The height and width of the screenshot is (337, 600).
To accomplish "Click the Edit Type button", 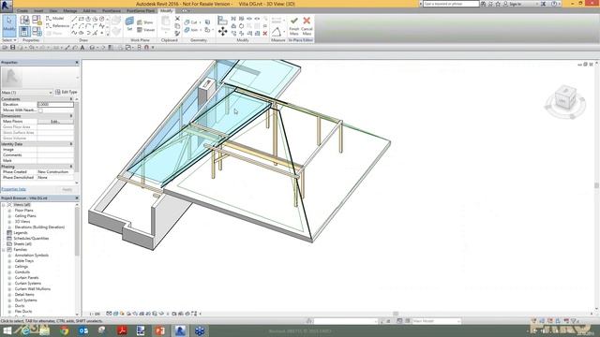I will (x=67, y=92).
